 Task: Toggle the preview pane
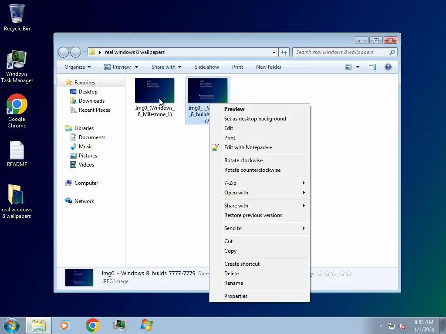372,67
